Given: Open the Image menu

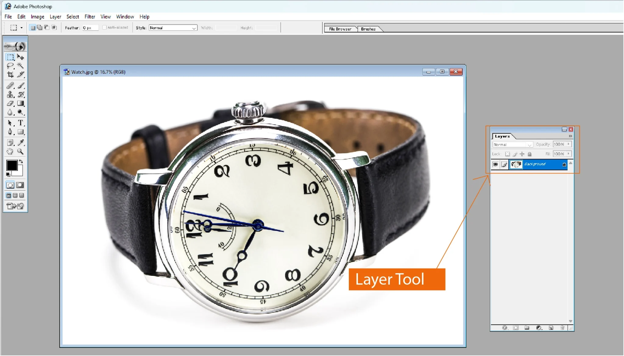Looking at the screenshot, I should point(37,17).
